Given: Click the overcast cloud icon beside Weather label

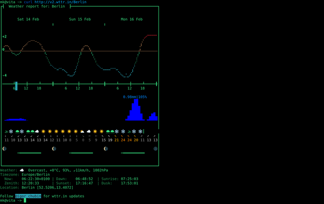Looking at the screenshot, I should 22,170.
